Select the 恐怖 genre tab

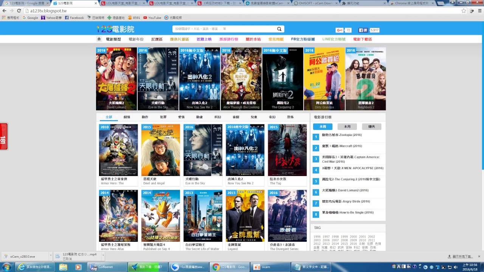pyautogui.click(x=290, y=117)
